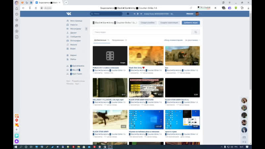Viewport: 265px width, 149px height.
Task: Open Мессенджер from the left sidebar
Action: click(76, 29)
